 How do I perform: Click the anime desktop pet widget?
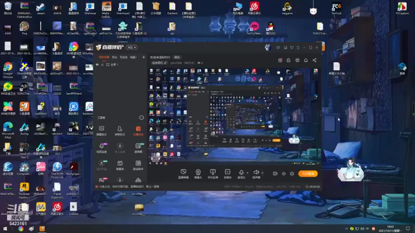click(351, 169)
